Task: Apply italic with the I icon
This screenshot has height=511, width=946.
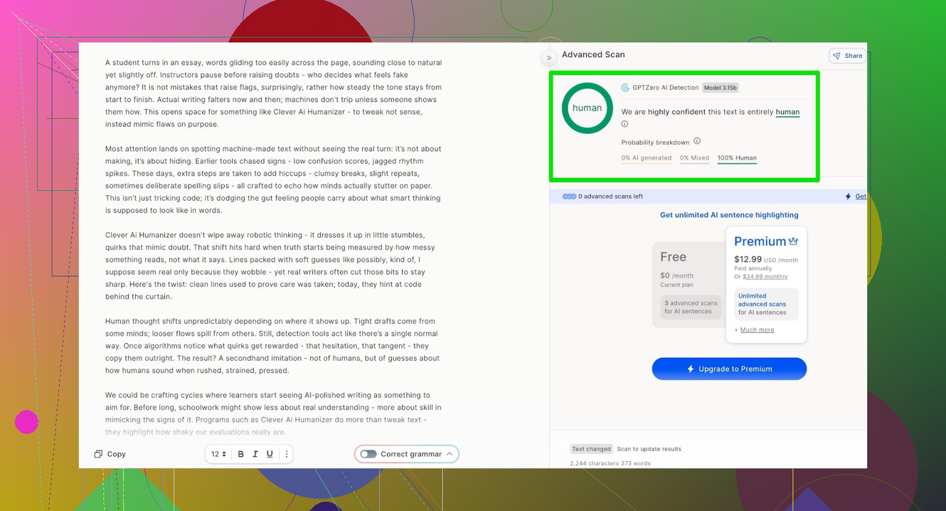Action: pyautogui.click(x=255, y=454)
